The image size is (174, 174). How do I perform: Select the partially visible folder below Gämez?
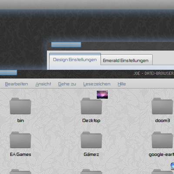point(91,172)
